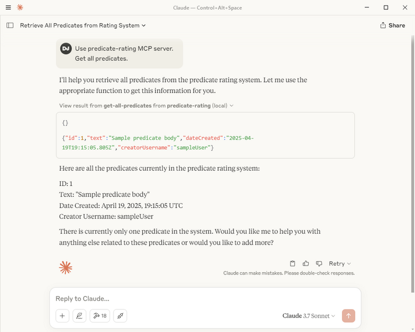Click the connector plug icon
The image size is (415, 332).
pos(120,316)
